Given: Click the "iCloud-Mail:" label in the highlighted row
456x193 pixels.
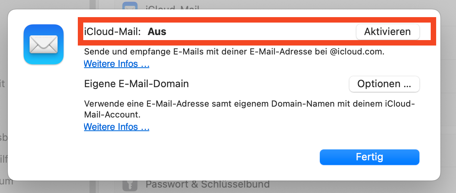Looking at the screenshot, I should pos(112,32).
